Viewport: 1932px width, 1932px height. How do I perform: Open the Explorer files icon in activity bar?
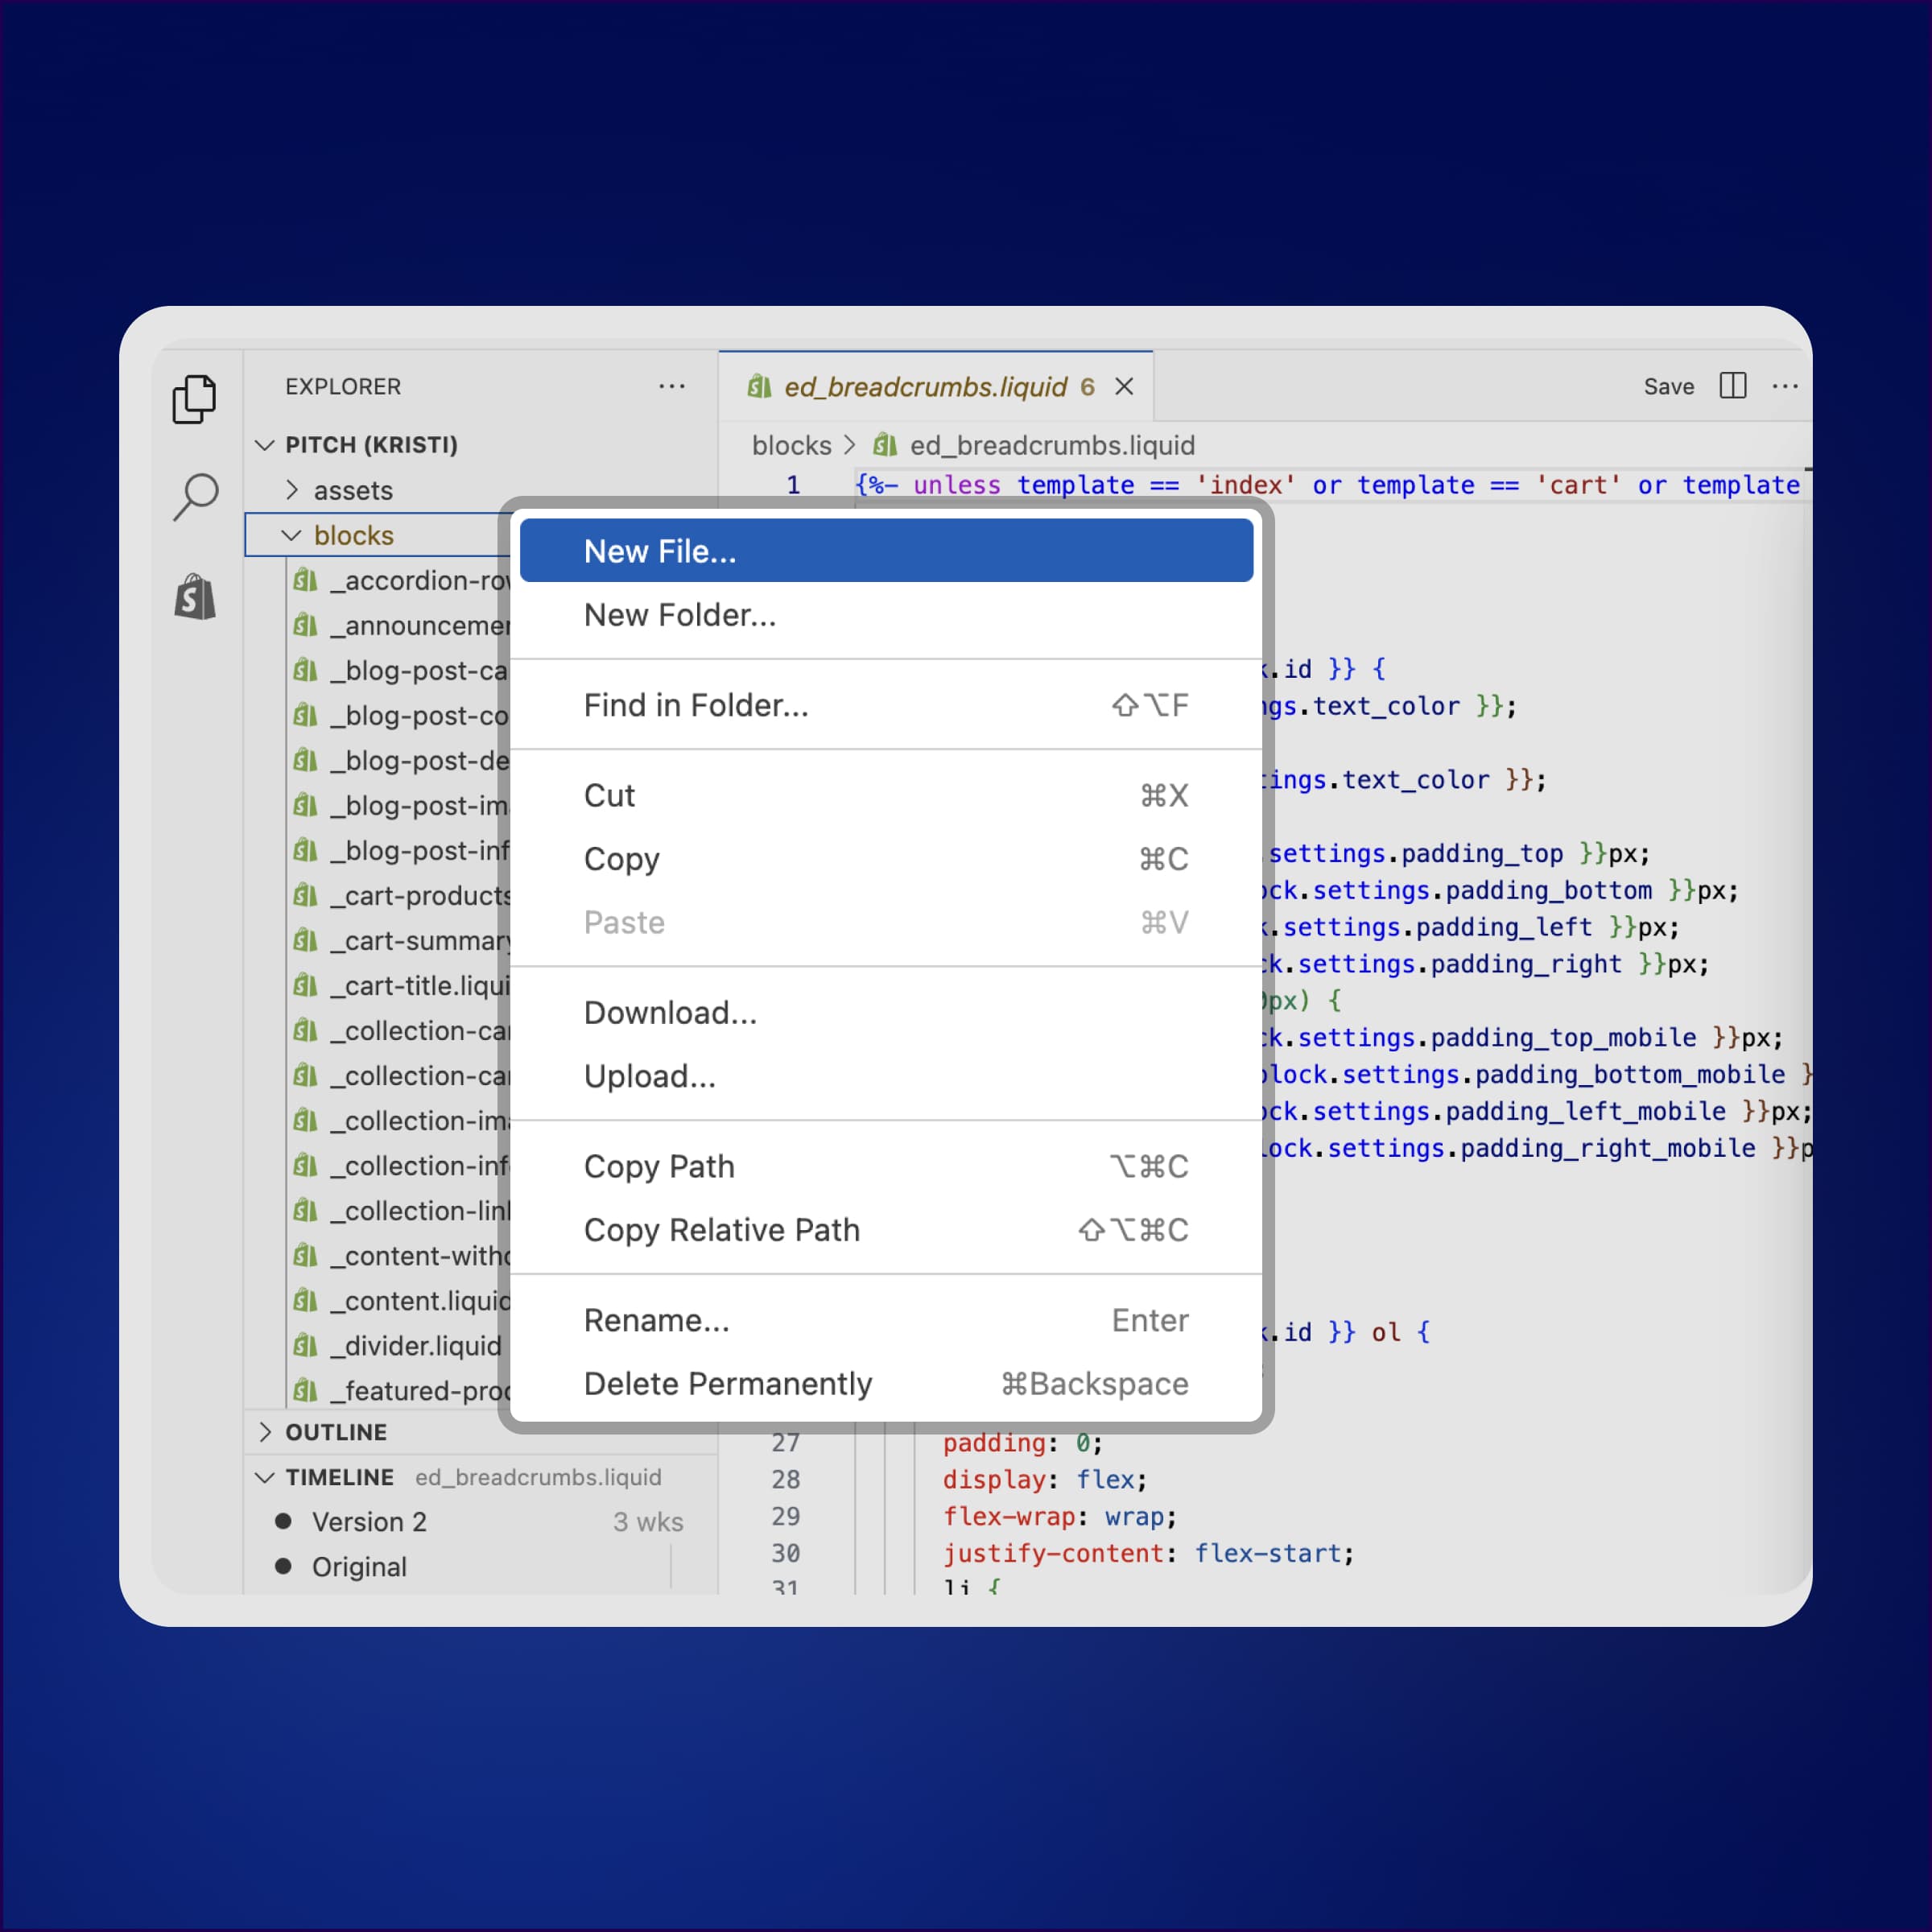coord(194,399)
